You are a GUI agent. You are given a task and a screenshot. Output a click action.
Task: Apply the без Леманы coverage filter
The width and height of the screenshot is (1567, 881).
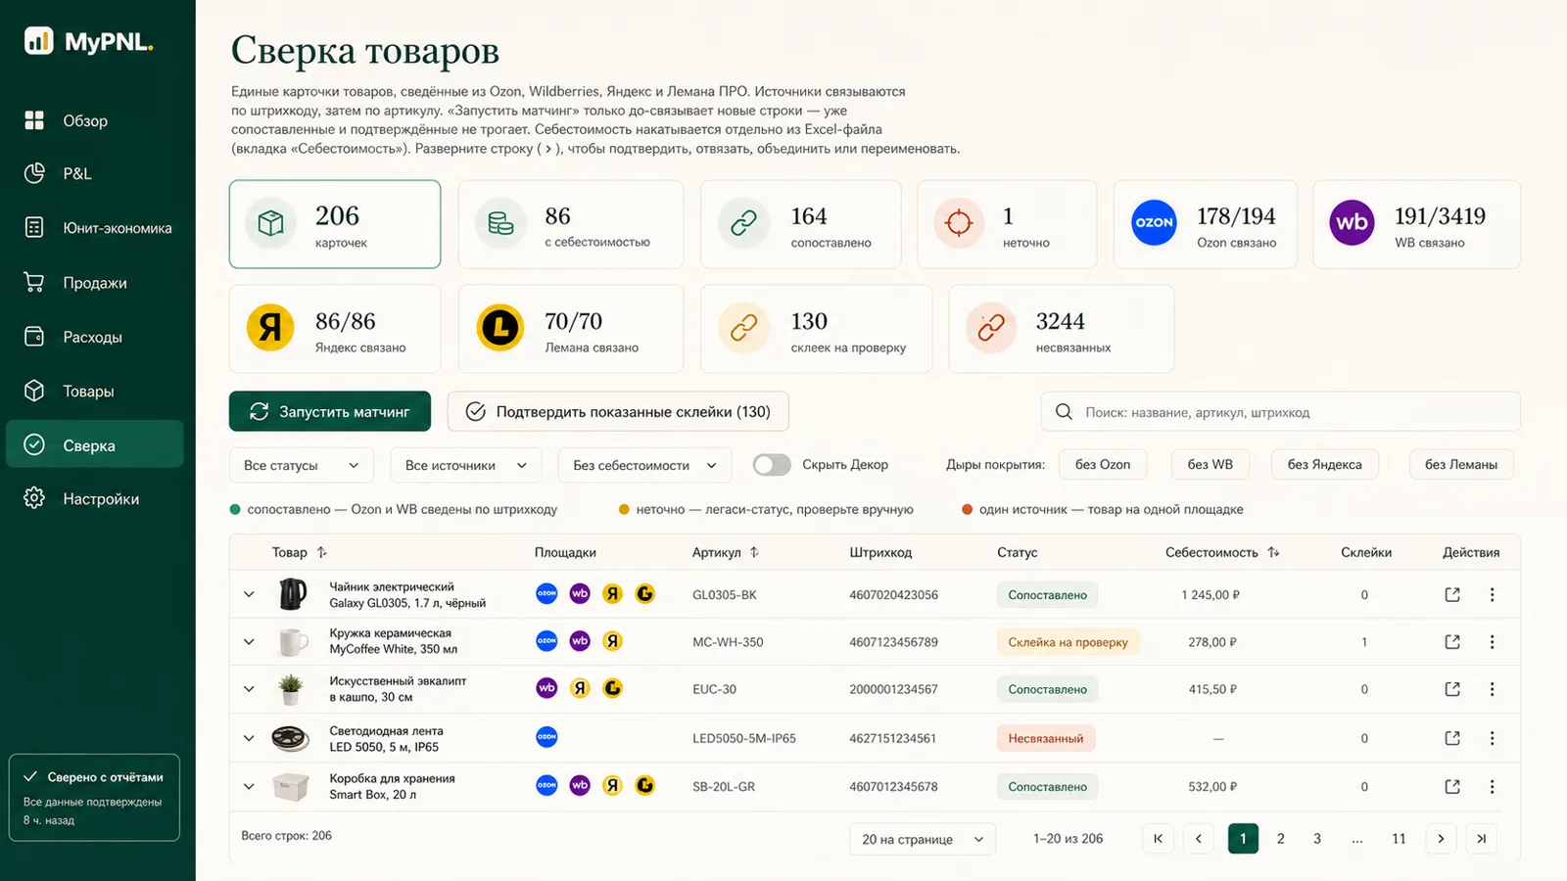(x=1461, y=464)
